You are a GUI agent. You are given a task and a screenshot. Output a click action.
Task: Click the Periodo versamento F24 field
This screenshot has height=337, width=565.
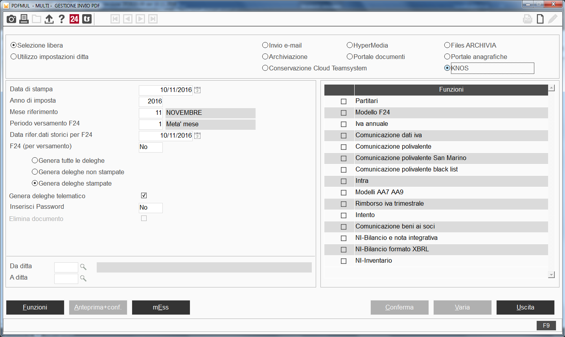point(151,124)
